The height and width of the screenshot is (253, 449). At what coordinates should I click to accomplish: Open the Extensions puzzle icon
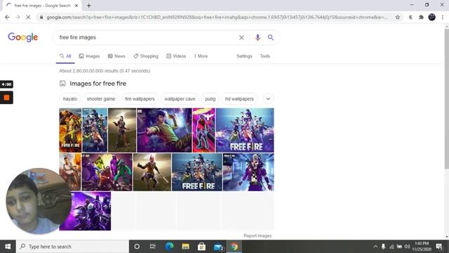(421, 17)
